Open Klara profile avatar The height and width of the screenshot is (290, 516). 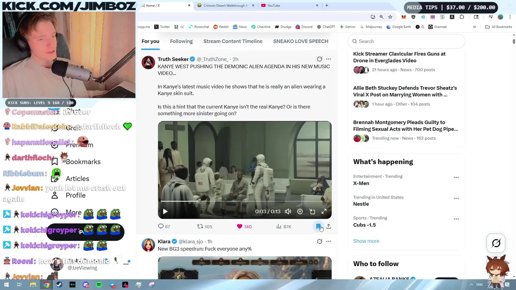[x=148, y=245]
